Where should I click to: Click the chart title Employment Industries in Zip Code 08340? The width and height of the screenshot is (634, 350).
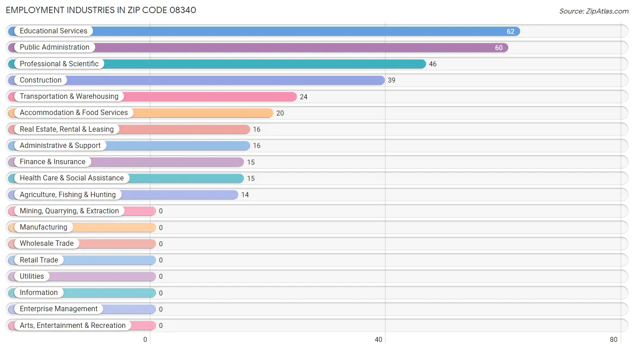[101, 10]
